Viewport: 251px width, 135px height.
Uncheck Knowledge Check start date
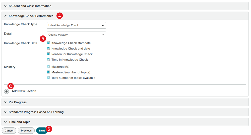(48, 43)
